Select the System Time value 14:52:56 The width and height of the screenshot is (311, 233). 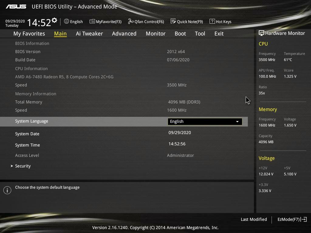point(177,144)
